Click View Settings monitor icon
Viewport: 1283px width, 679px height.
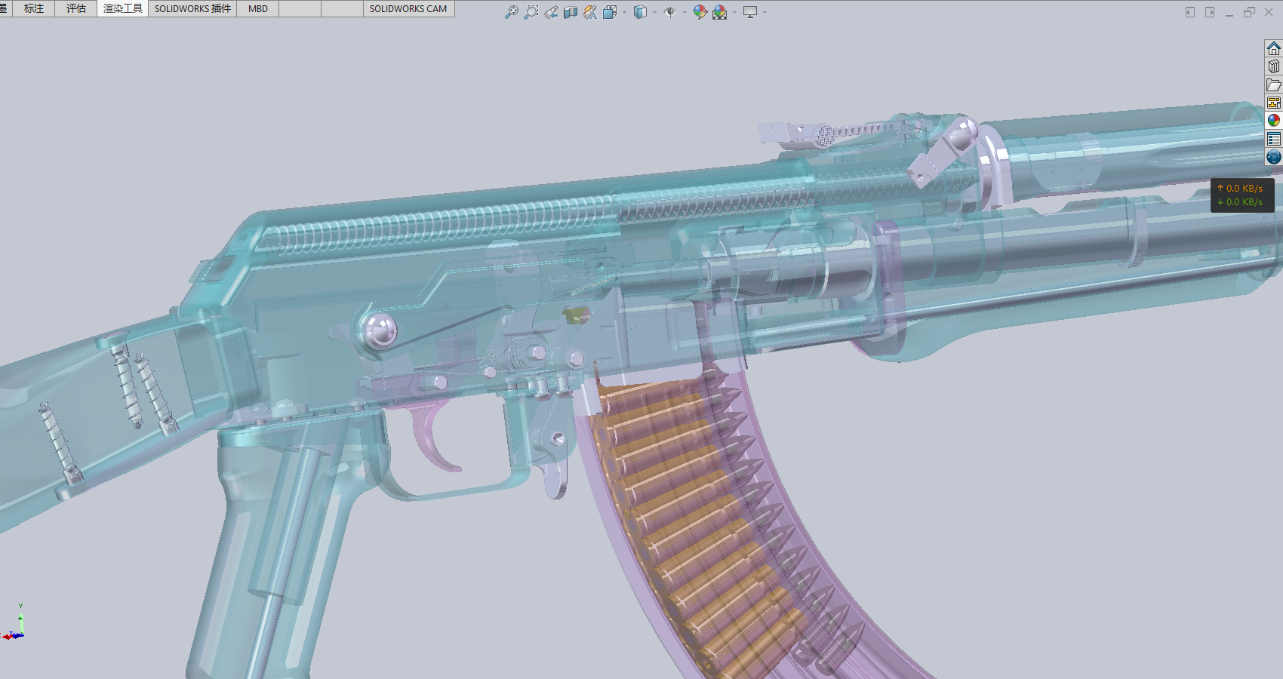tap(750, 12)
